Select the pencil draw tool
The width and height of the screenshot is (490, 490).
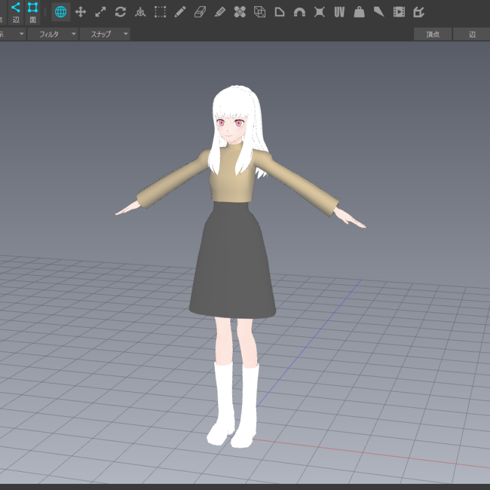[x=180, y=12]
